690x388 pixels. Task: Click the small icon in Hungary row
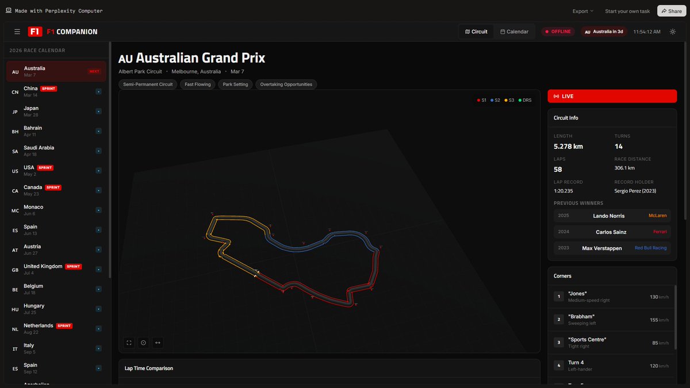tap(98, 309)
